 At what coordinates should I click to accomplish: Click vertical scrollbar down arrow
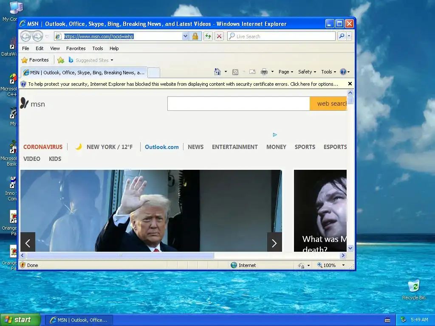pyautogui.click(x=350, y=248)
